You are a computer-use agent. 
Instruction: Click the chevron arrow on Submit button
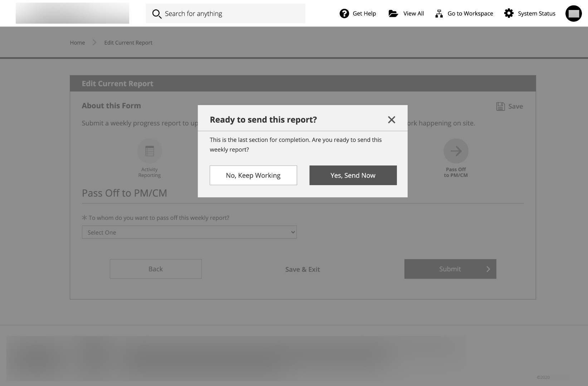(x=488, y=269)
